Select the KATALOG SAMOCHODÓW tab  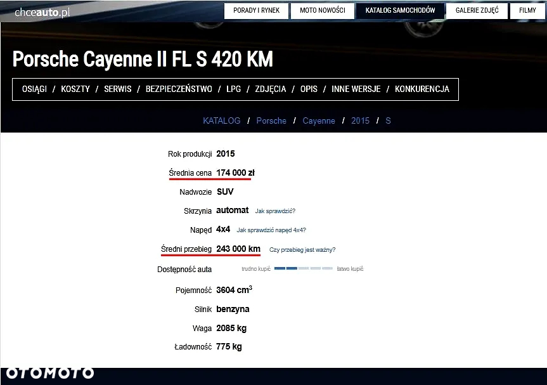tap(400, 11)
